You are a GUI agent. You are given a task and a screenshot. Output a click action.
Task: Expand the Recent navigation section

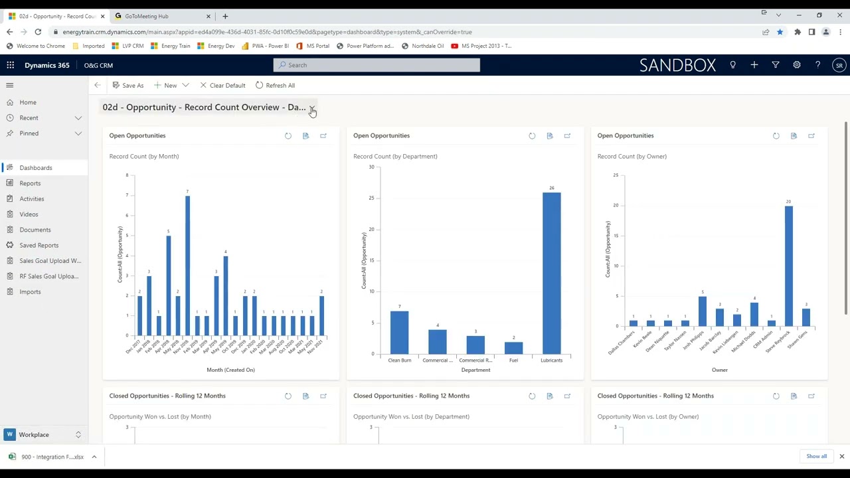[x=78, y=118]
